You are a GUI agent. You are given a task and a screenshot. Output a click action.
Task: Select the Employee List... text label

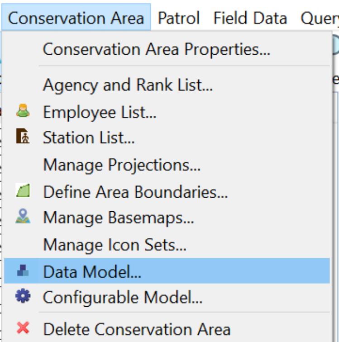pos(100,112)
